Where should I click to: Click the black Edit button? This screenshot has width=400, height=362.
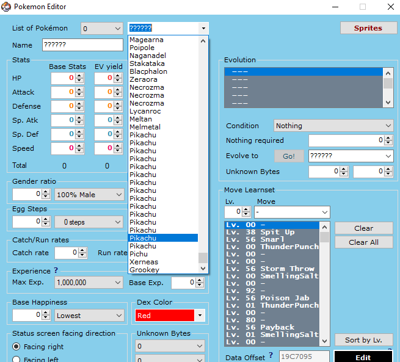[363, 357]
